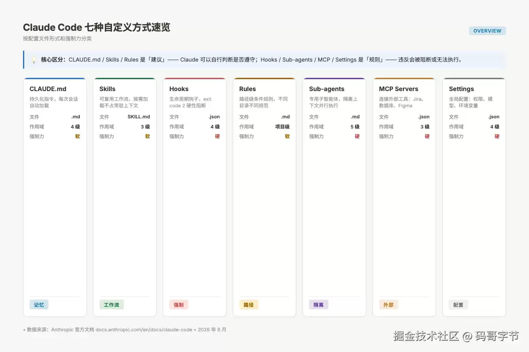Click the 路径 tag on Rules card
The image size is (529, 352).
click(x=249, y=304)
